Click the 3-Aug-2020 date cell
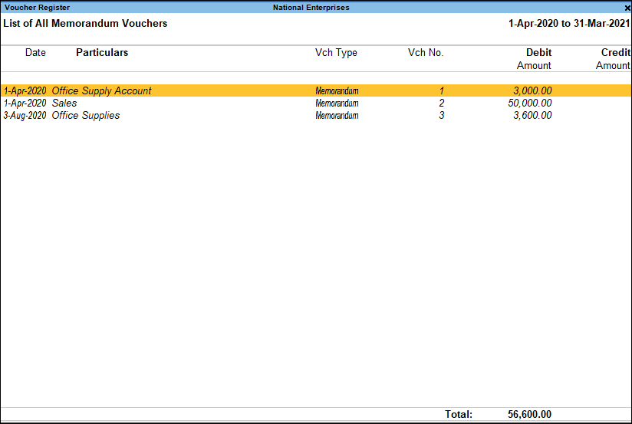The height and width of the screenshot is (424, 632). (x=25, y=115)
